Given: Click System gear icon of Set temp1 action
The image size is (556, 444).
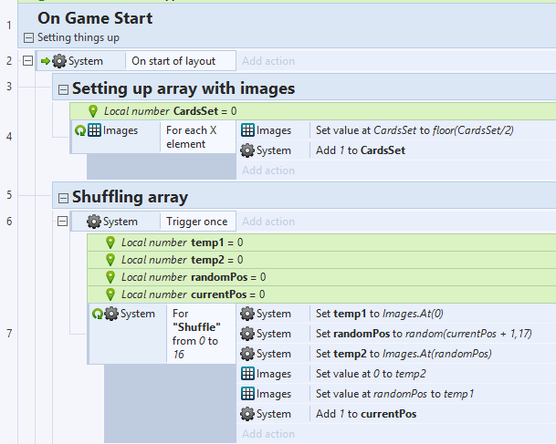Looking at the screenshot, I should point(248,314).
